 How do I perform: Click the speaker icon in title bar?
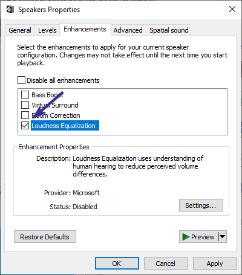tap(10, 10)
